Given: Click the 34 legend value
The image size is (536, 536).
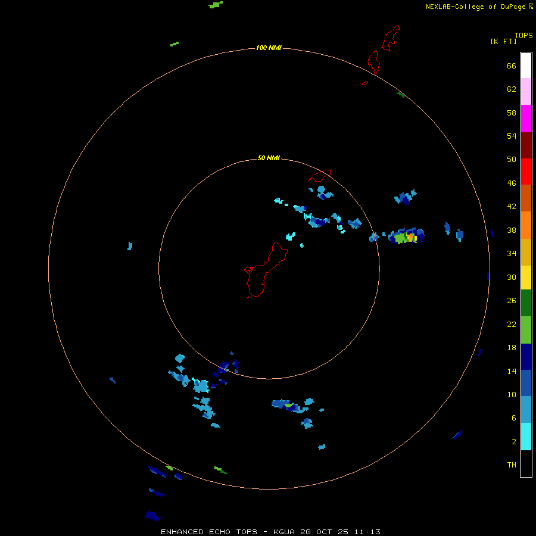Looking at the screenshot, I should 512,254.
